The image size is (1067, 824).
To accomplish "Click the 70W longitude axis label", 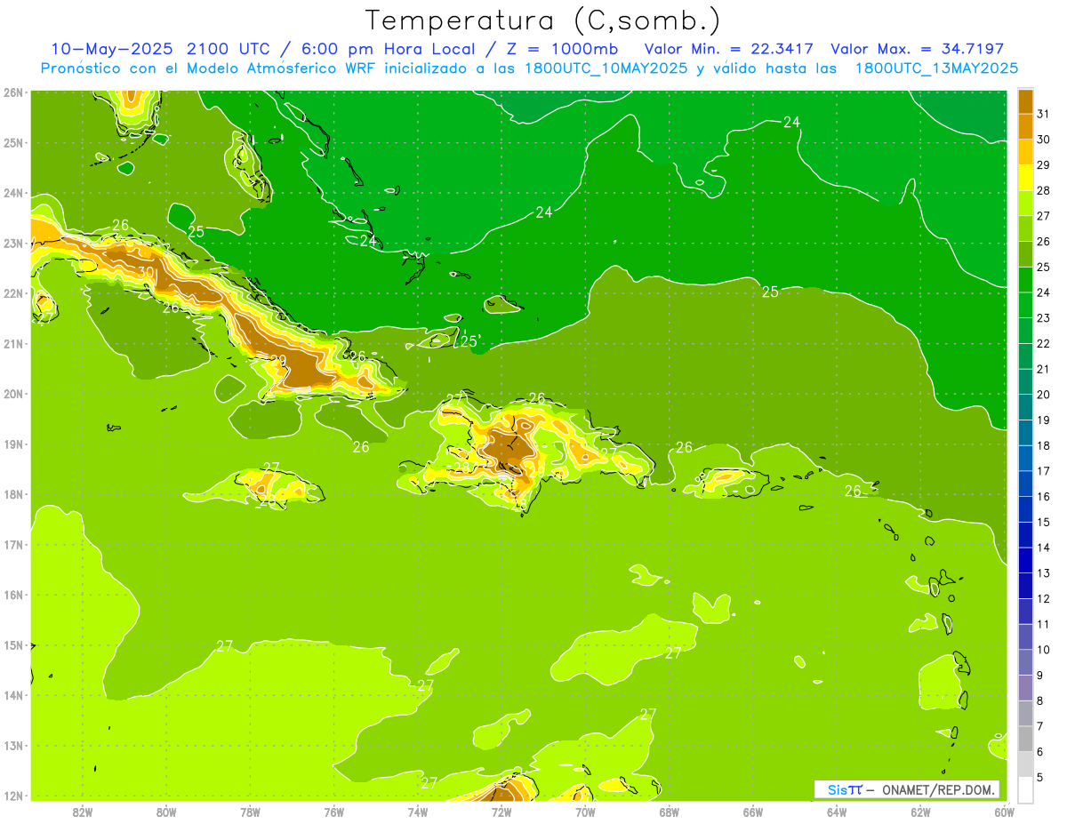I will (x=585, y=812).
